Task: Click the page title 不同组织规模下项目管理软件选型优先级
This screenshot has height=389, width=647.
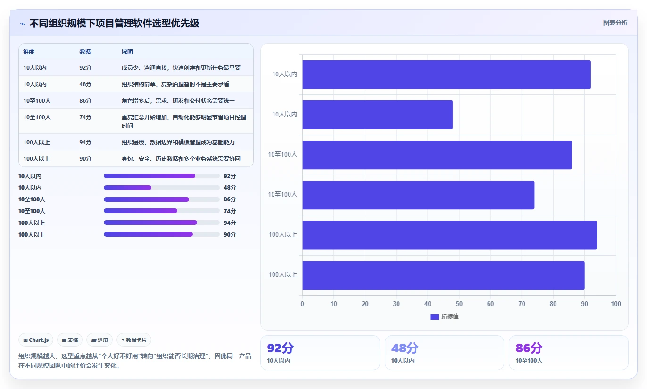Action: pyautogui.click(x=114, y=24)
